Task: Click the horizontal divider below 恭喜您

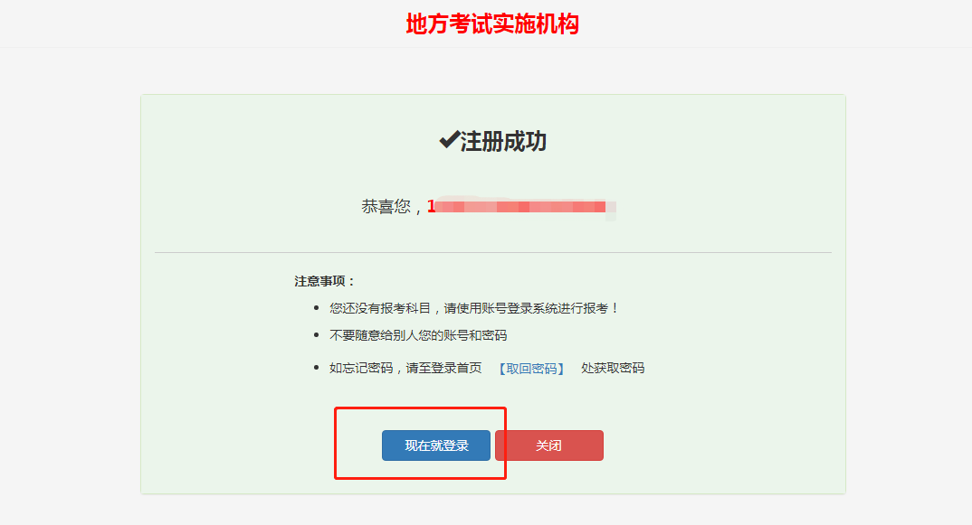Action: tap(492, 252)
